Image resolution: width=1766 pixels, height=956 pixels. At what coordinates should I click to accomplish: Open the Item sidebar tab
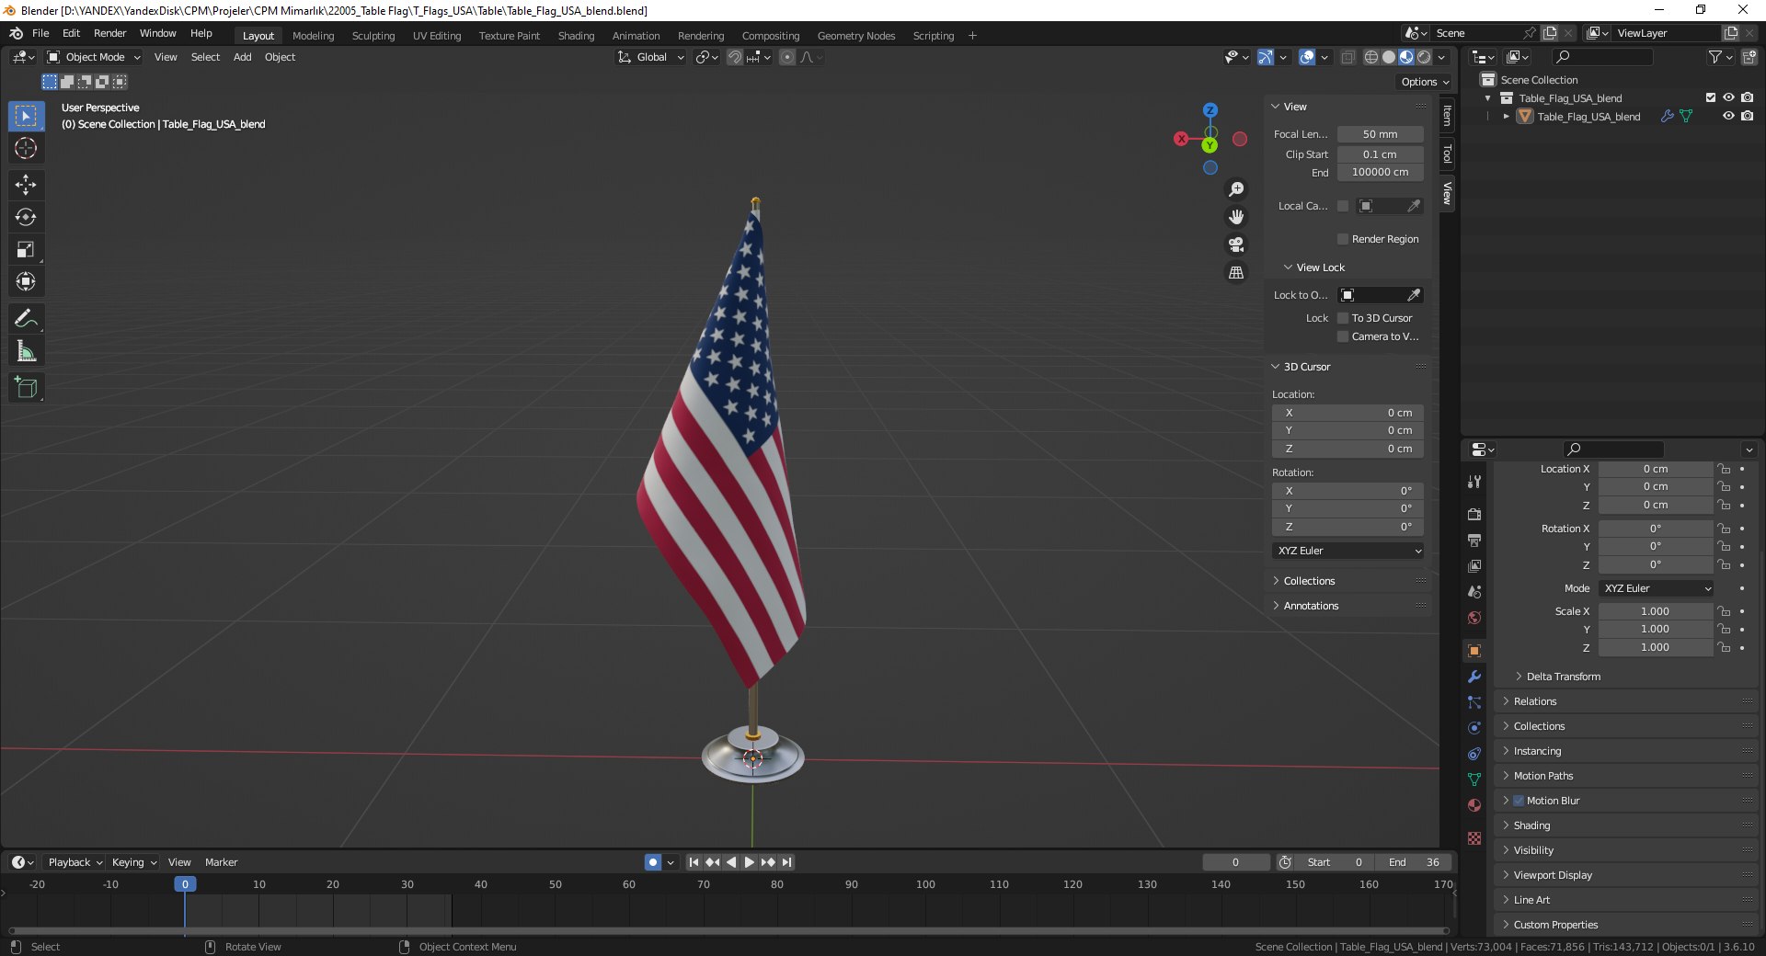tap(1447, 116)
